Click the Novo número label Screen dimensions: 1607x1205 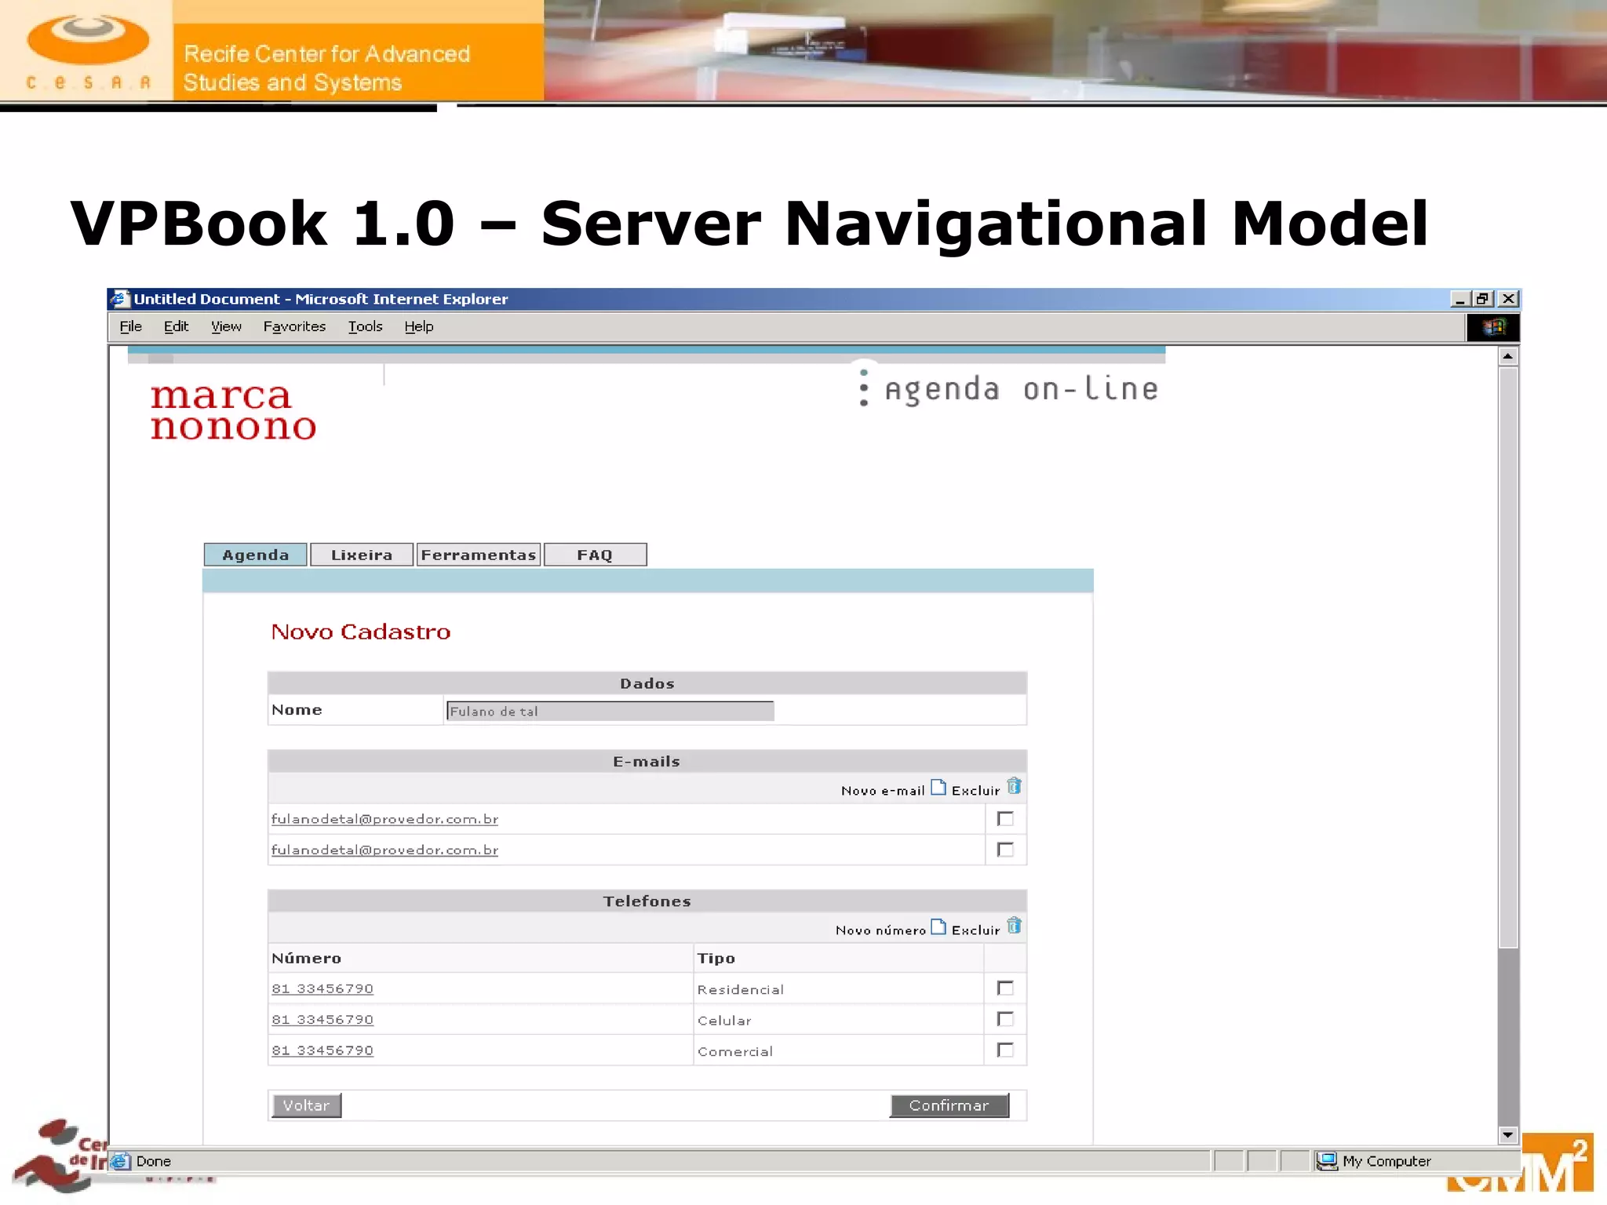click(x=880, y=930)
